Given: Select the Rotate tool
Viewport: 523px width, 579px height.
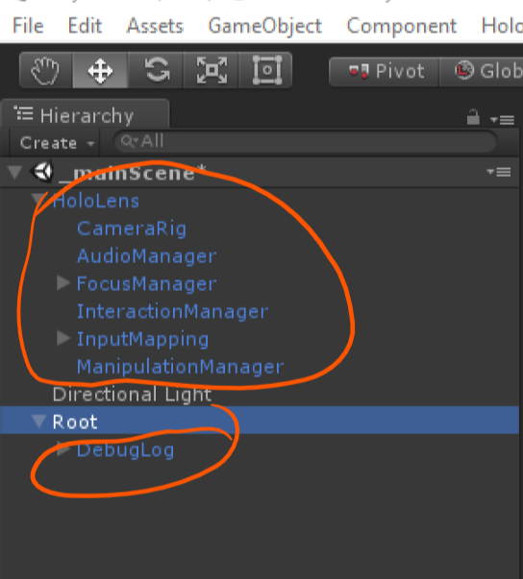Looking at the screenshot, I should [156, 70].
